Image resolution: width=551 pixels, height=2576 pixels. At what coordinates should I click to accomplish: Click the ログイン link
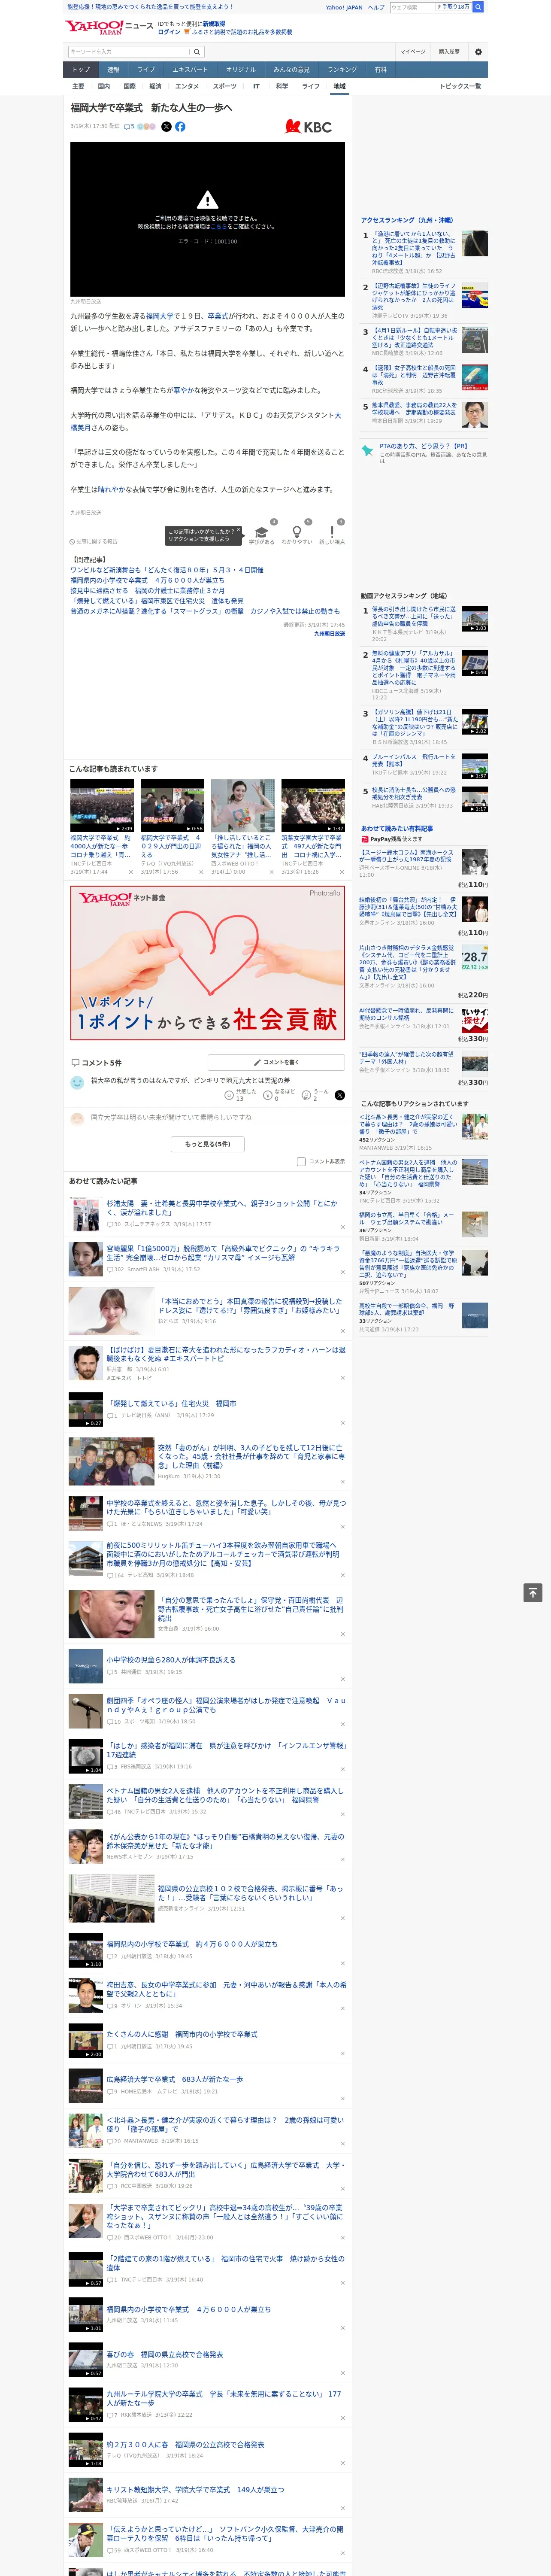pyautogui.click(x=169, y=32)
